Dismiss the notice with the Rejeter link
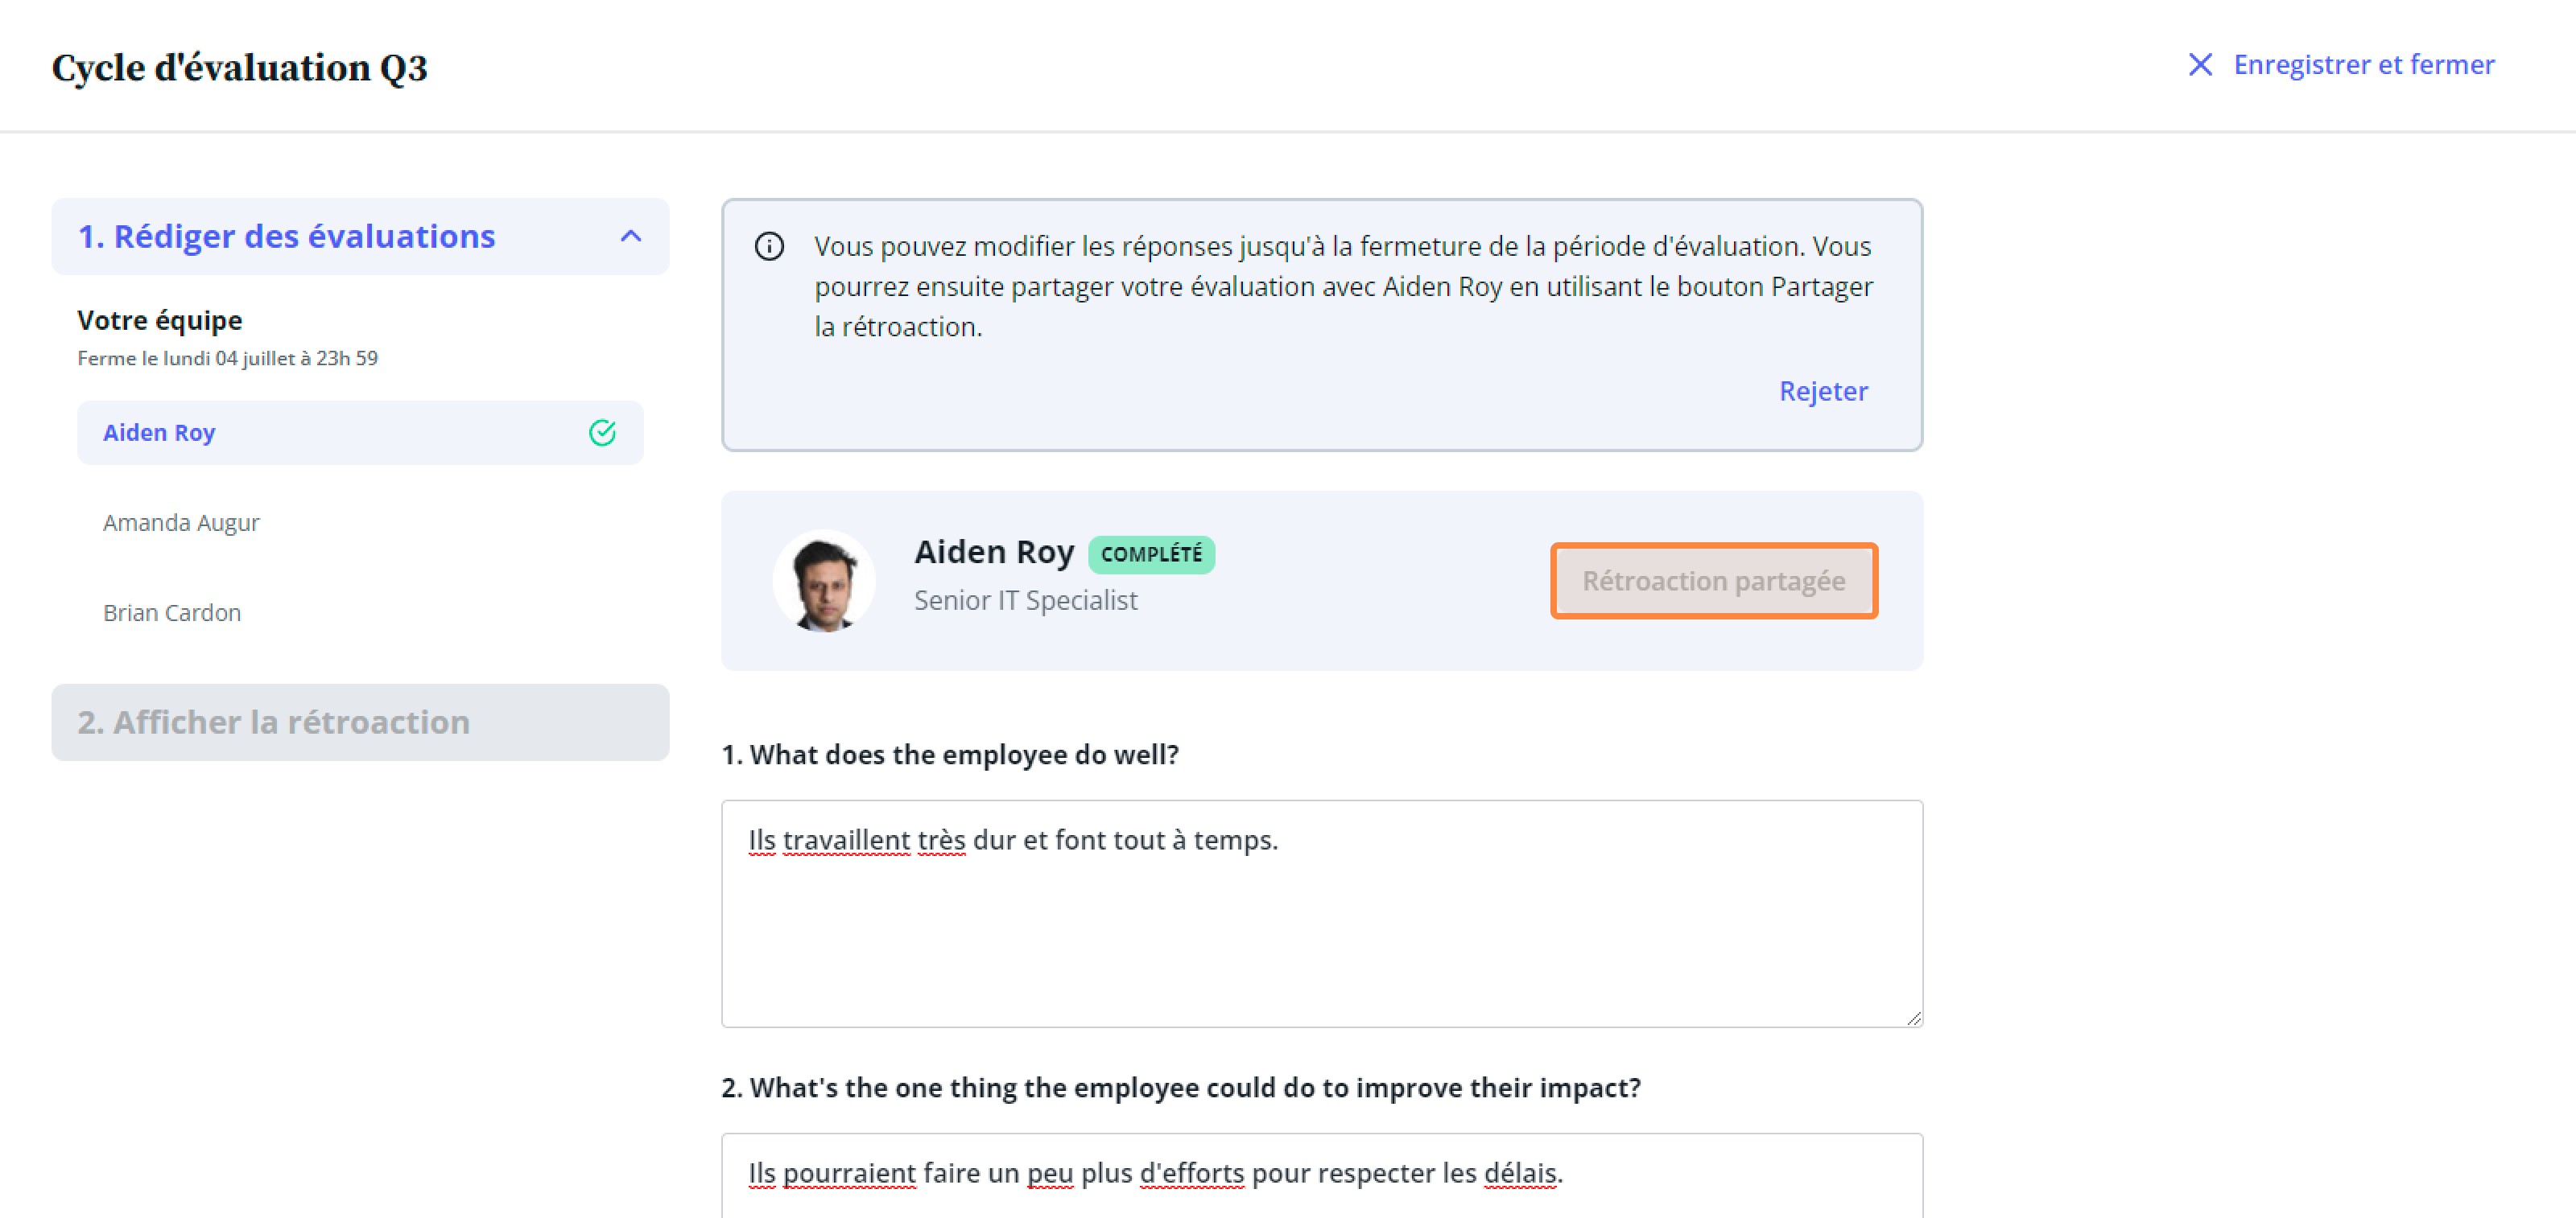The height and width of the screenshot is (1218, 2576). [x=1822, y=391]
